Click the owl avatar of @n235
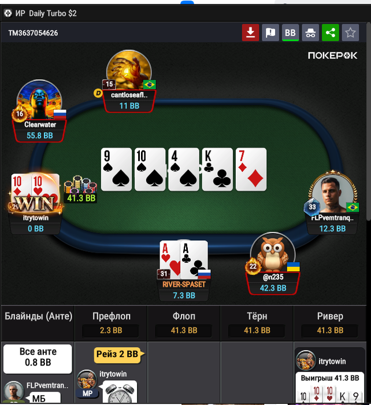 (x=273, y=253)
